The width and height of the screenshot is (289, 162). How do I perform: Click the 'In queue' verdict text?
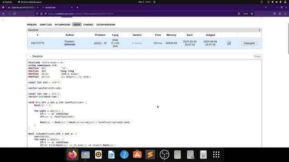click(137, 43)
